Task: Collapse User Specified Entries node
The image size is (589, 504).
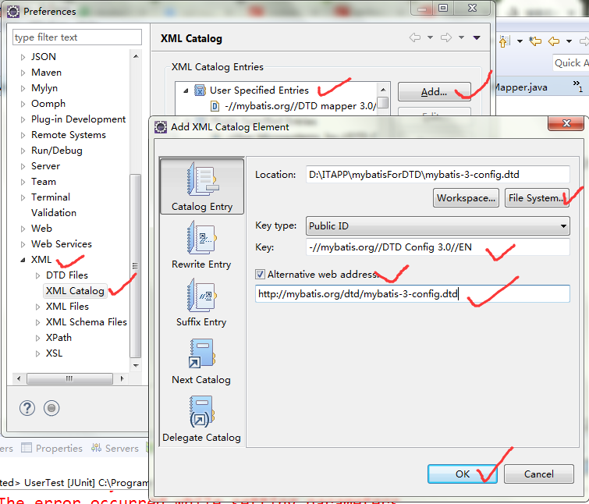Action: coord(186,91)
